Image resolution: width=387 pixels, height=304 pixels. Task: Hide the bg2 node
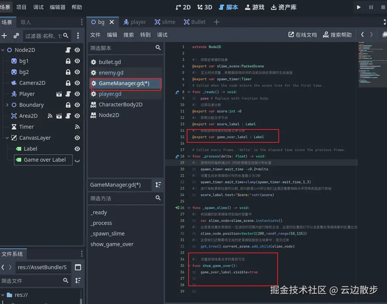[x=77, y=72]
